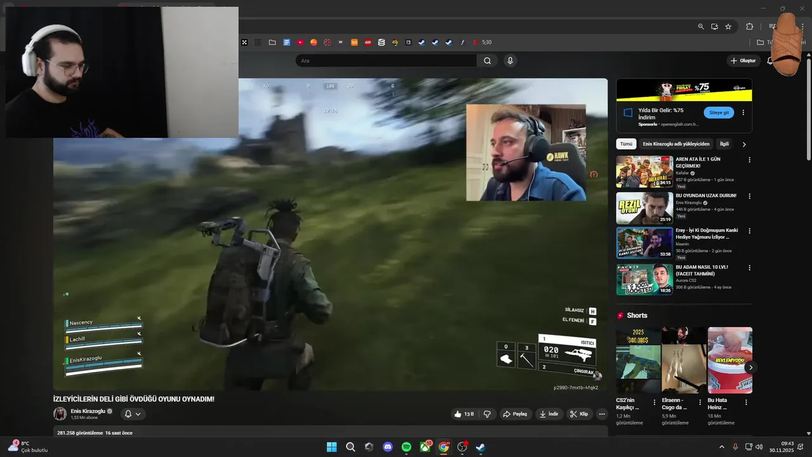
Task: Open the red YouTube bookmark icon
Action: tap(300, 43)
